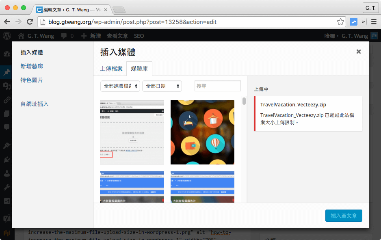Screen dimensions: 381x240
Task: Click inside the 搜尋 search field
Action: 217,86
